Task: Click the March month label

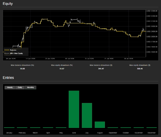Action: [35, 133]
